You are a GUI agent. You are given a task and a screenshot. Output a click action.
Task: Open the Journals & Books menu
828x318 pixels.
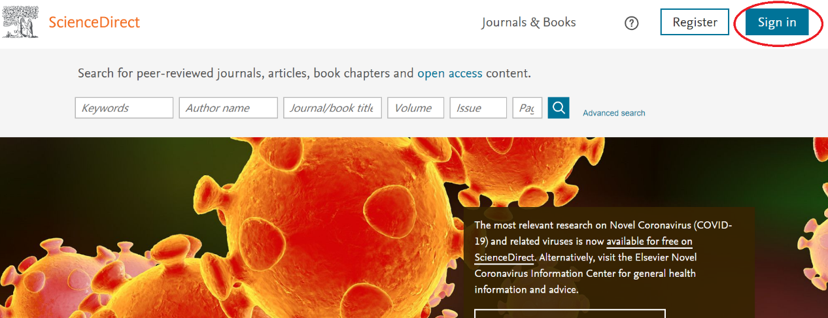pos(528,22)
